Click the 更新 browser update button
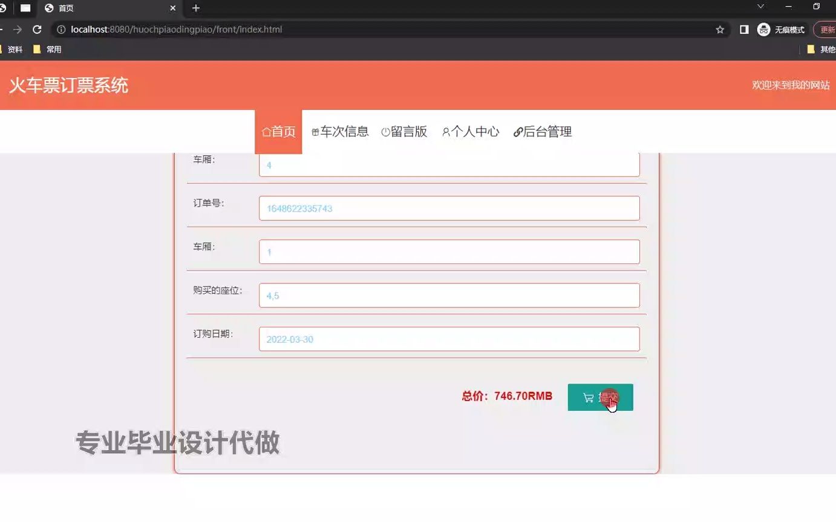The image size is (836, 522). 826,30
